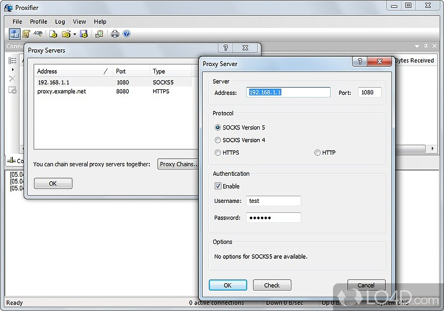444x311 pixels.
Task: Open the Profile menu
Action: 38,22
